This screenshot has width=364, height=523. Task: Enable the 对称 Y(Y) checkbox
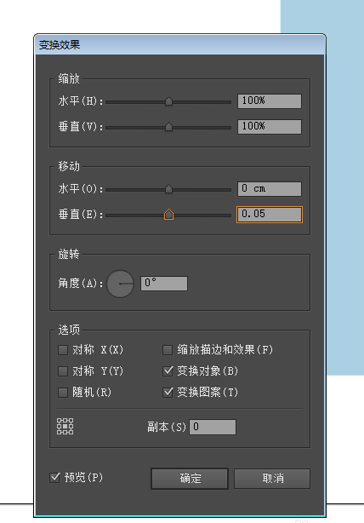63,371
